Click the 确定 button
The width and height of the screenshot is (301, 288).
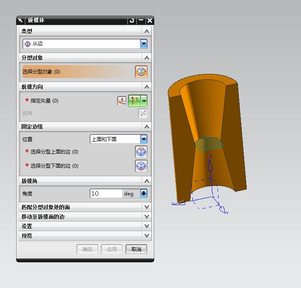[87, 249]
